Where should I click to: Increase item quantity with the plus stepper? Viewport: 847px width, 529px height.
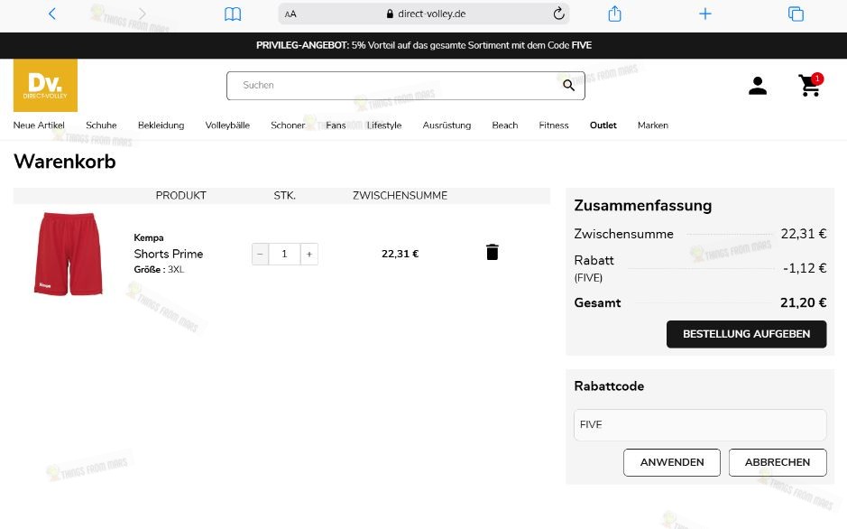click(x=308, y=254)
